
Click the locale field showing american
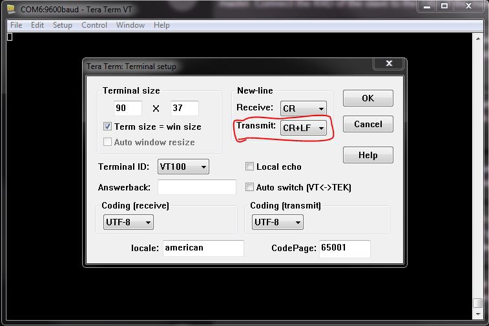click(x=203, y=248)
